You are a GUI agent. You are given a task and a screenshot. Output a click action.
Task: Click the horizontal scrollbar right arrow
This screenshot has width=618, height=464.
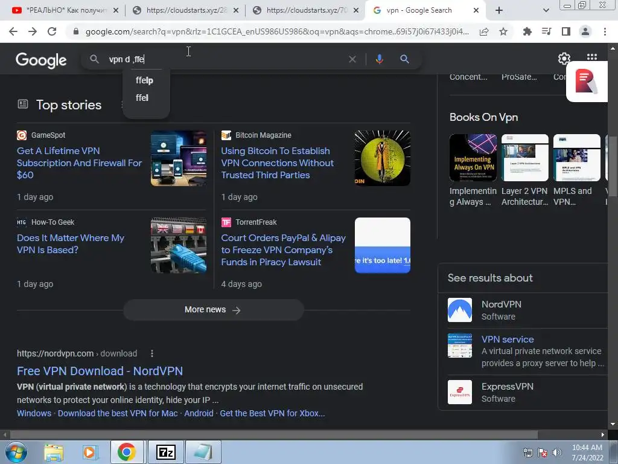click(603, 435)
